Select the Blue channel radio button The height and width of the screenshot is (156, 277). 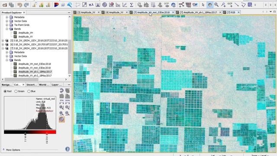coord(29,91)
